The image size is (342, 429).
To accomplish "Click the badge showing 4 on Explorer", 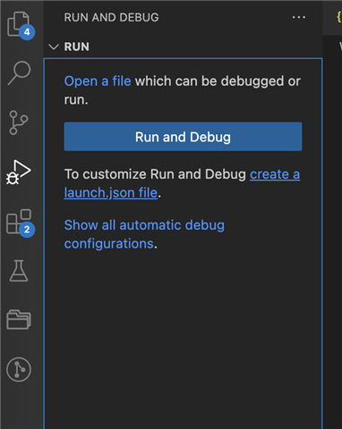I will [x=27, y=32].
